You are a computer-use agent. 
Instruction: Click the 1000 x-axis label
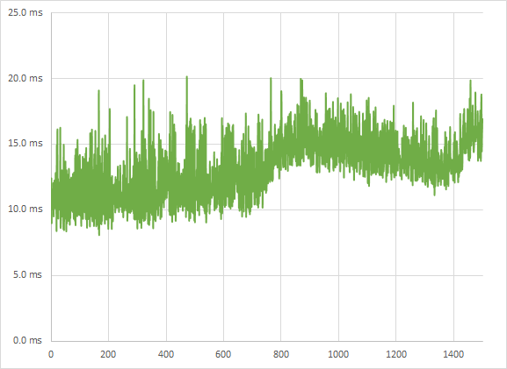coord(338,354)
